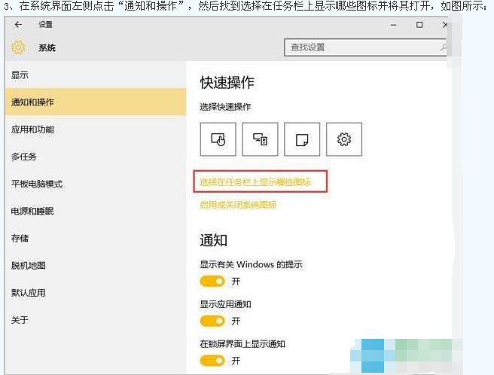Open 默认应用 settings page
Screen dimensions: 494x375
(x=96, y=293)
